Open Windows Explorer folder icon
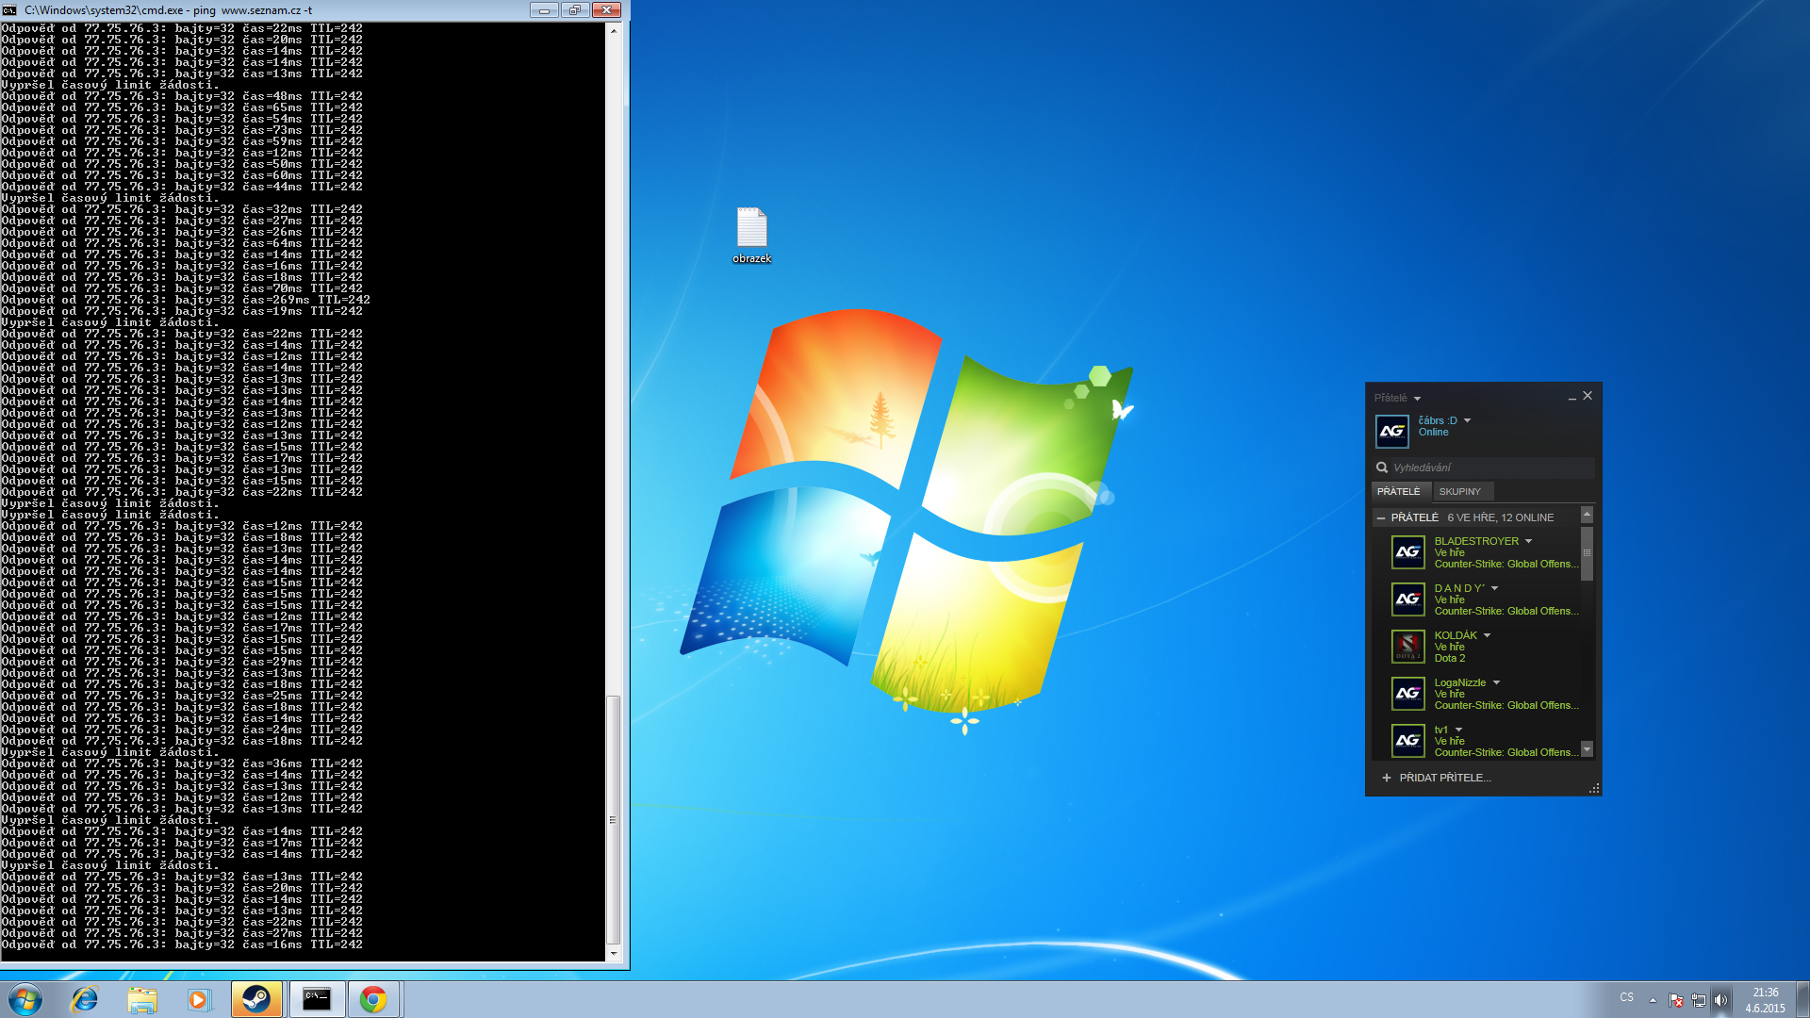Image resolution: width=1810 pixels, height=1018 pixels. pyautogui.click(x=142, y=999)
